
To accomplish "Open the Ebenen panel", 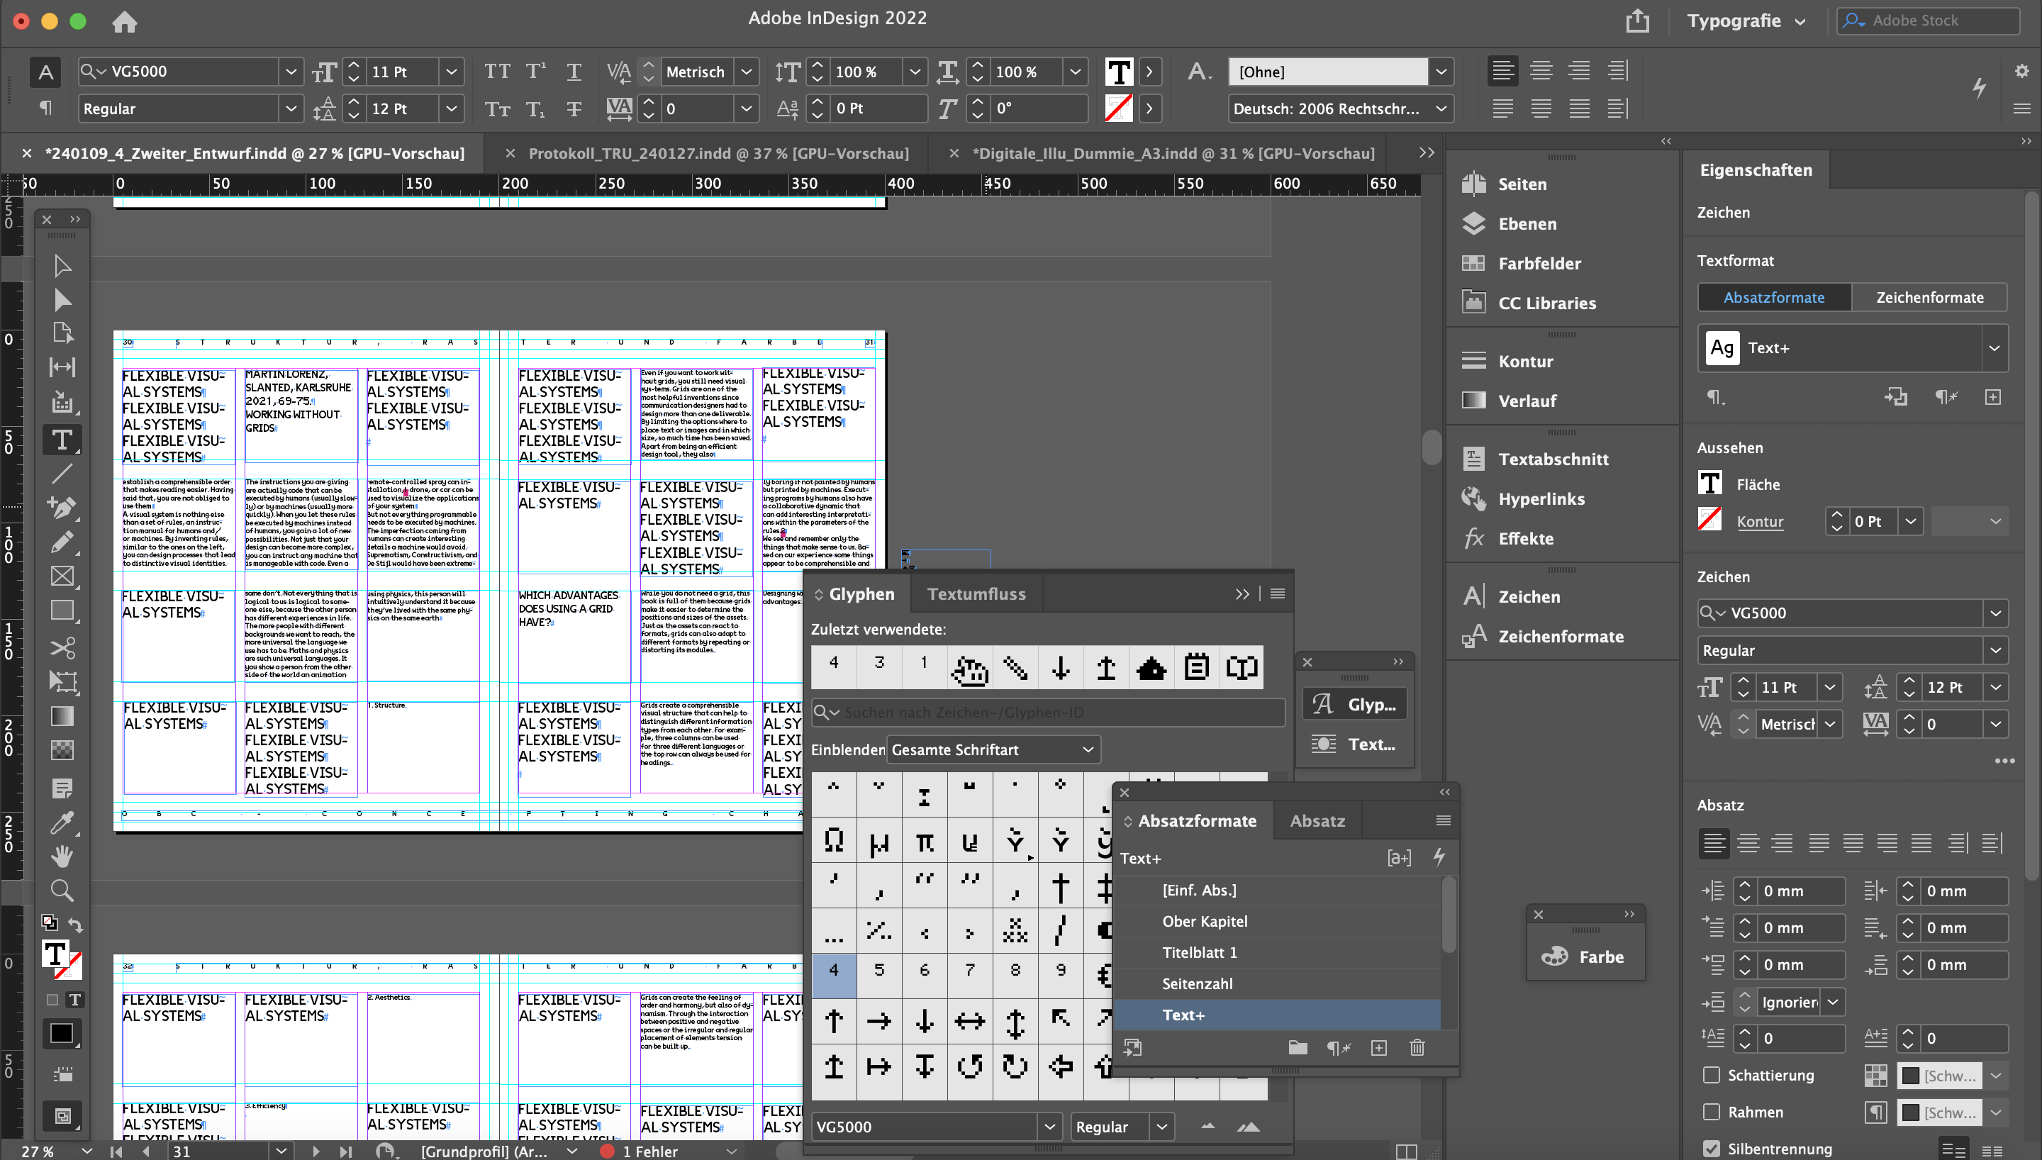I will pos(1527,224).
